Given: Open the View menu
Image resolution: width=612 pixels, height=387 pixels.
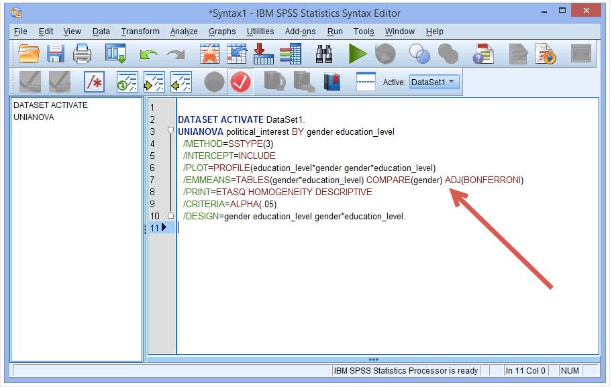Looking at the screenshot, I should click(x=72, y=32).
